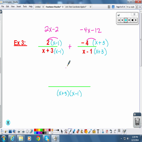
Task: Close the Unit 1Test Coordinate Algebra tab
Action: click(x=91, y=7)
